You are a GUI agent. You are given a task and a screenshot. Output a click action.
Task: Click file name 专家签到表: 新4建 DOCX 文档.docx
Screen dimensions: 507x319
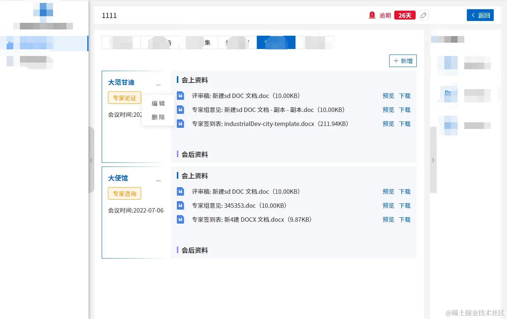coord(252,220)
